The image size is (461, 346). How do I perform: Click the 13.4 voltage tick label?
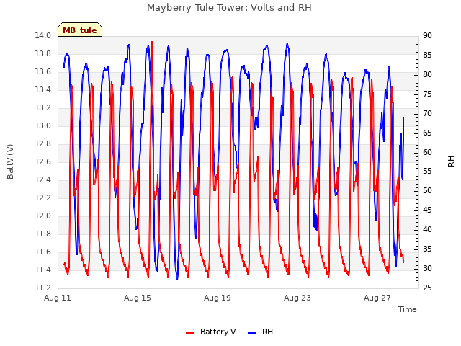click(x=43, y=89)
